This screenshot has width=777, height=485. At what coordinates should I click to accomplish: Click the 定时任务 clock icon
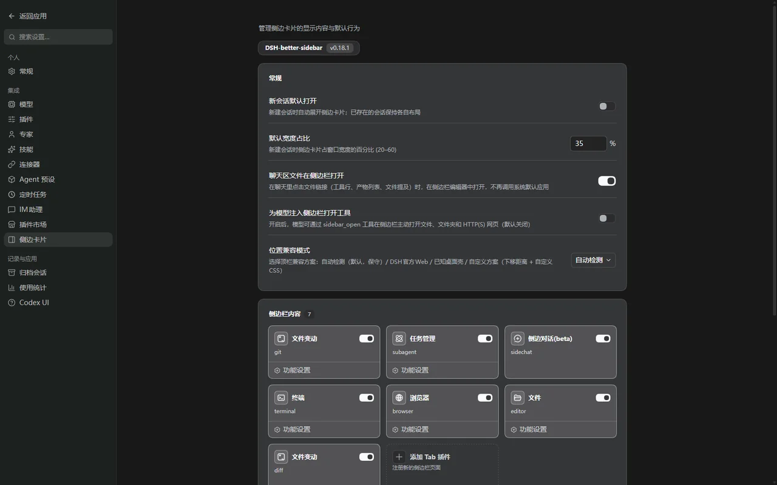point(12,195)
